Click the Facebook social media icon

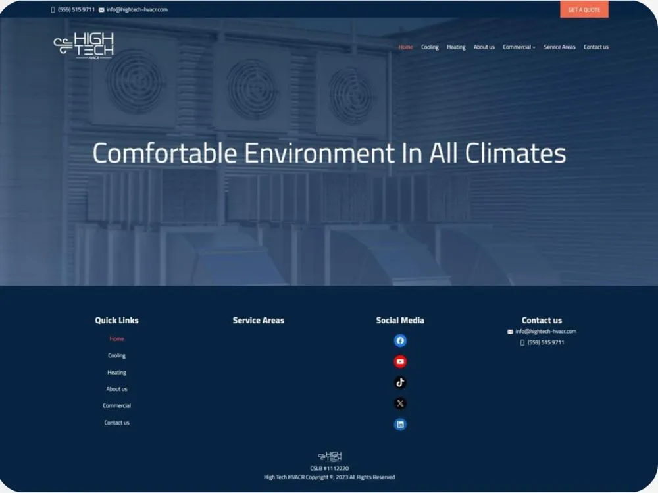point(400,340)
